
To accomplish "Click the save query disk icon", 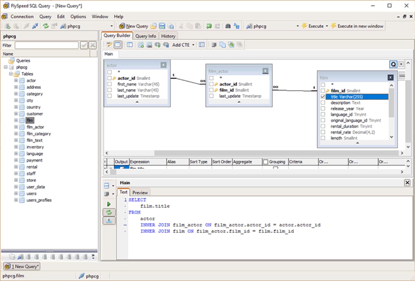I will pos(162,26).
